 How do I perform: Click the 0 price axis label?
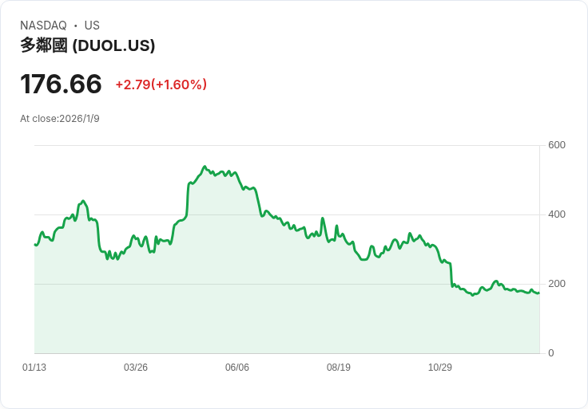[551, 353]
